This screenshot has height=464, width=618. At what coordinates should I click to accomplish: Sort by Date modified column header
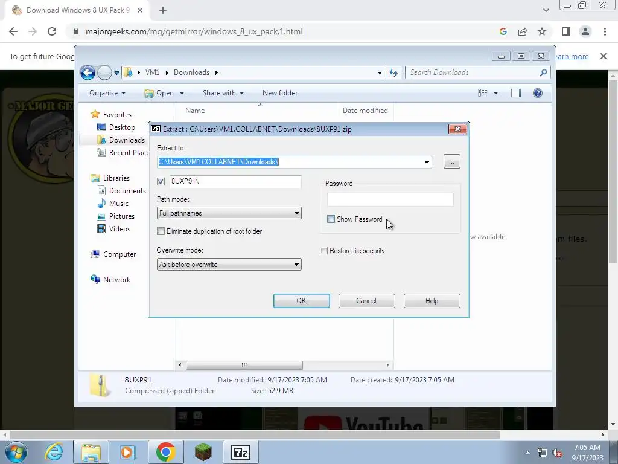click(x=365, y=111)
